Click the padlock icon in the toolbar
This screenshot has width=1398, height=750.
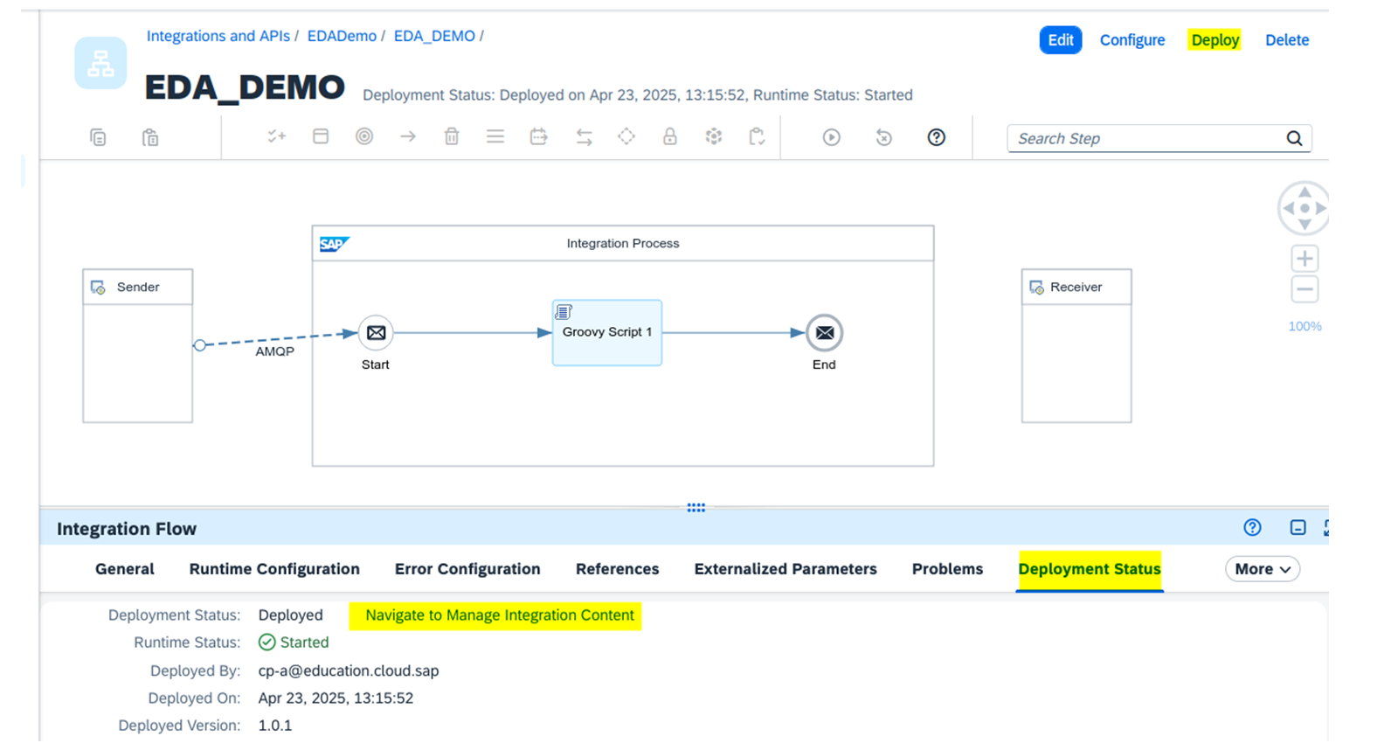(x=670, y=136)
